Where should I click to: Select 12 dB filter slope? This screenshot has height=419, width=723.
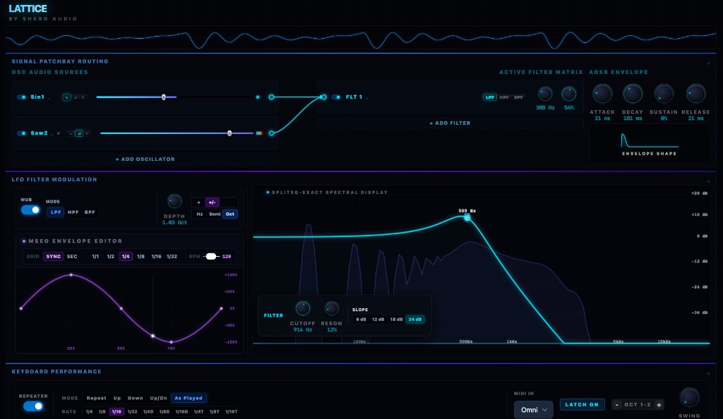point(378,319)
